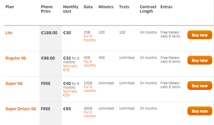Screen dimensions: 214x125
Task: Open the Super Deluxe 4G plan link
Action: tap(21, 109)
